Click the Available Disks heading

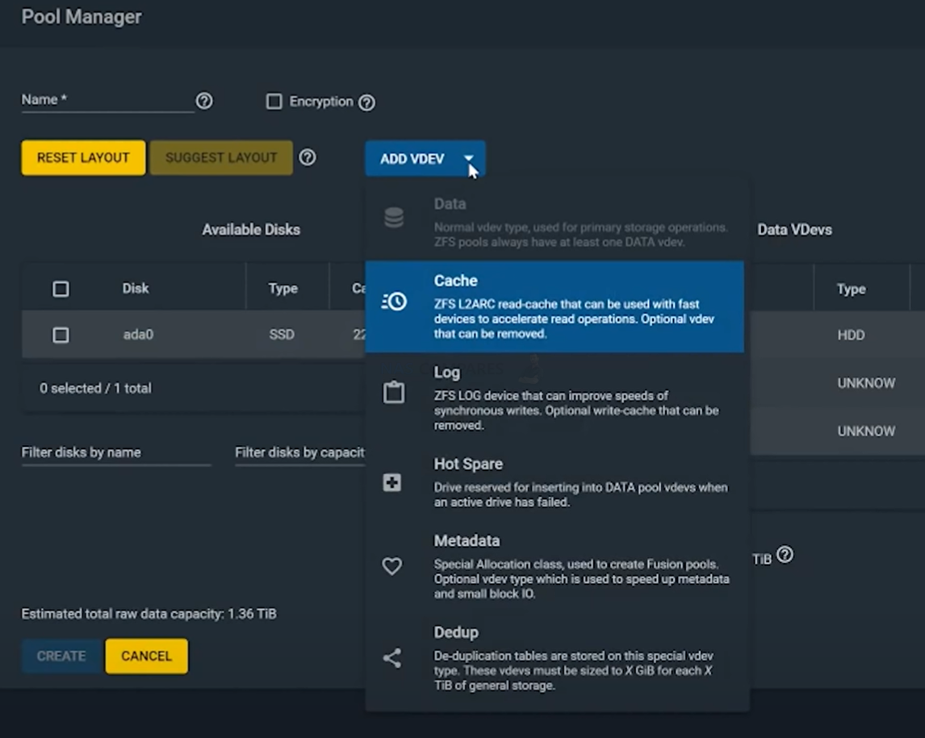click(x=251, y=229)
